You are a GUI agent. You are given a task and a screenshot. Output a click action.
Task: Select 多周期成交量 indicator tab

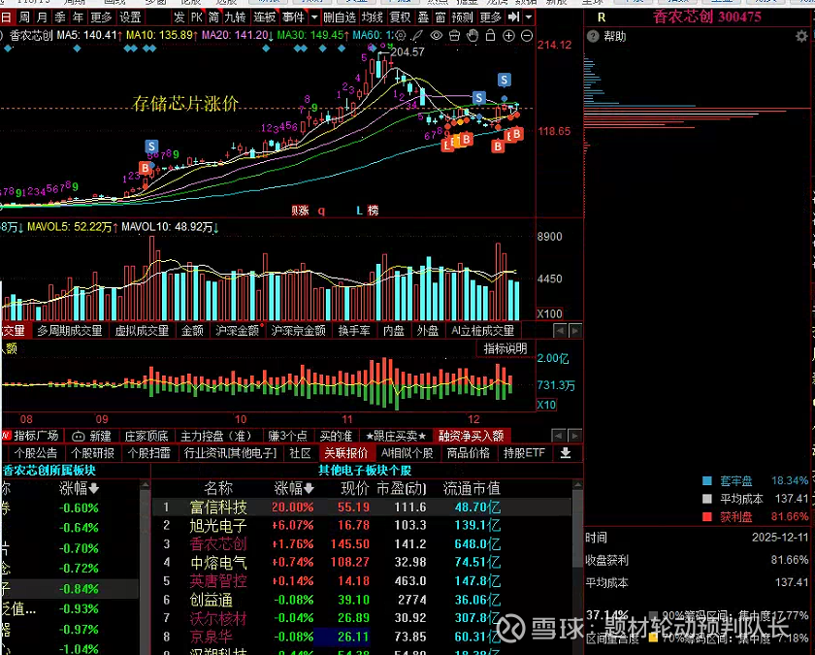[69, 331]
